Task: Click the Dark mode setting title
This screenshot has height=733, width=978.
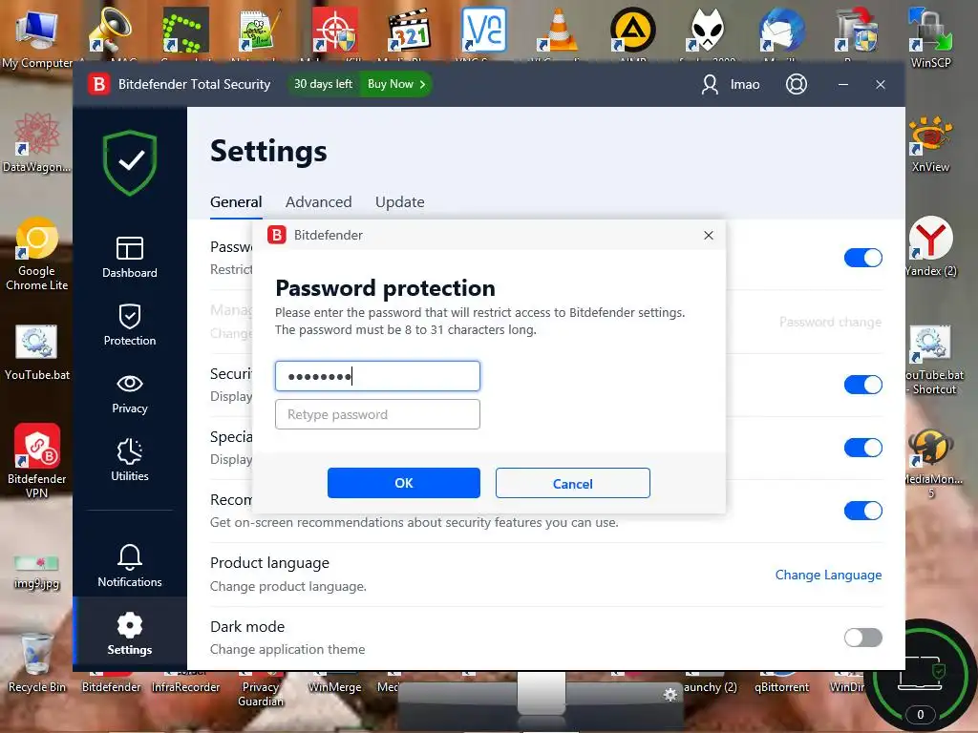Action: (x=247, y=626)
